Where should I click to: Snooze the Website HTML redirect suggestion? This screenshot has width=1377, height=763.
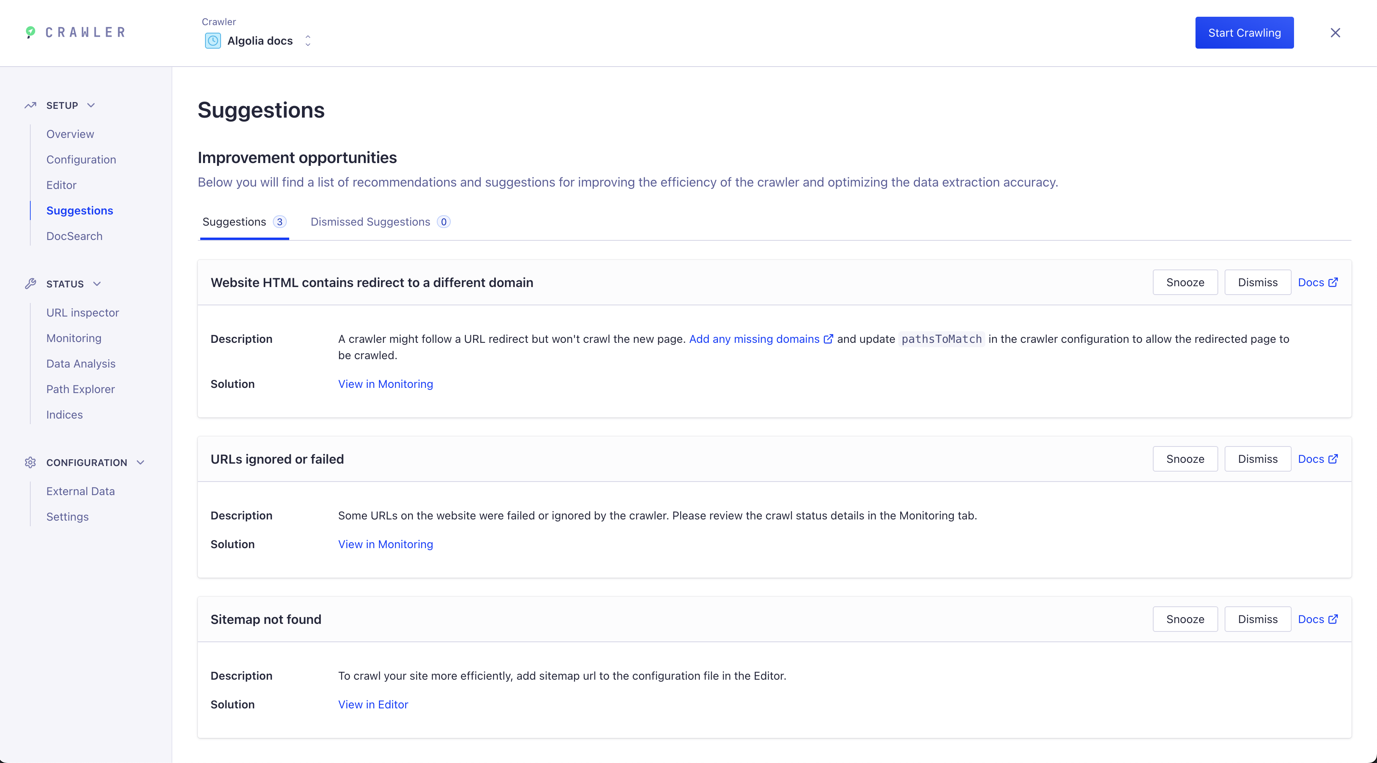pos(1185,282)
